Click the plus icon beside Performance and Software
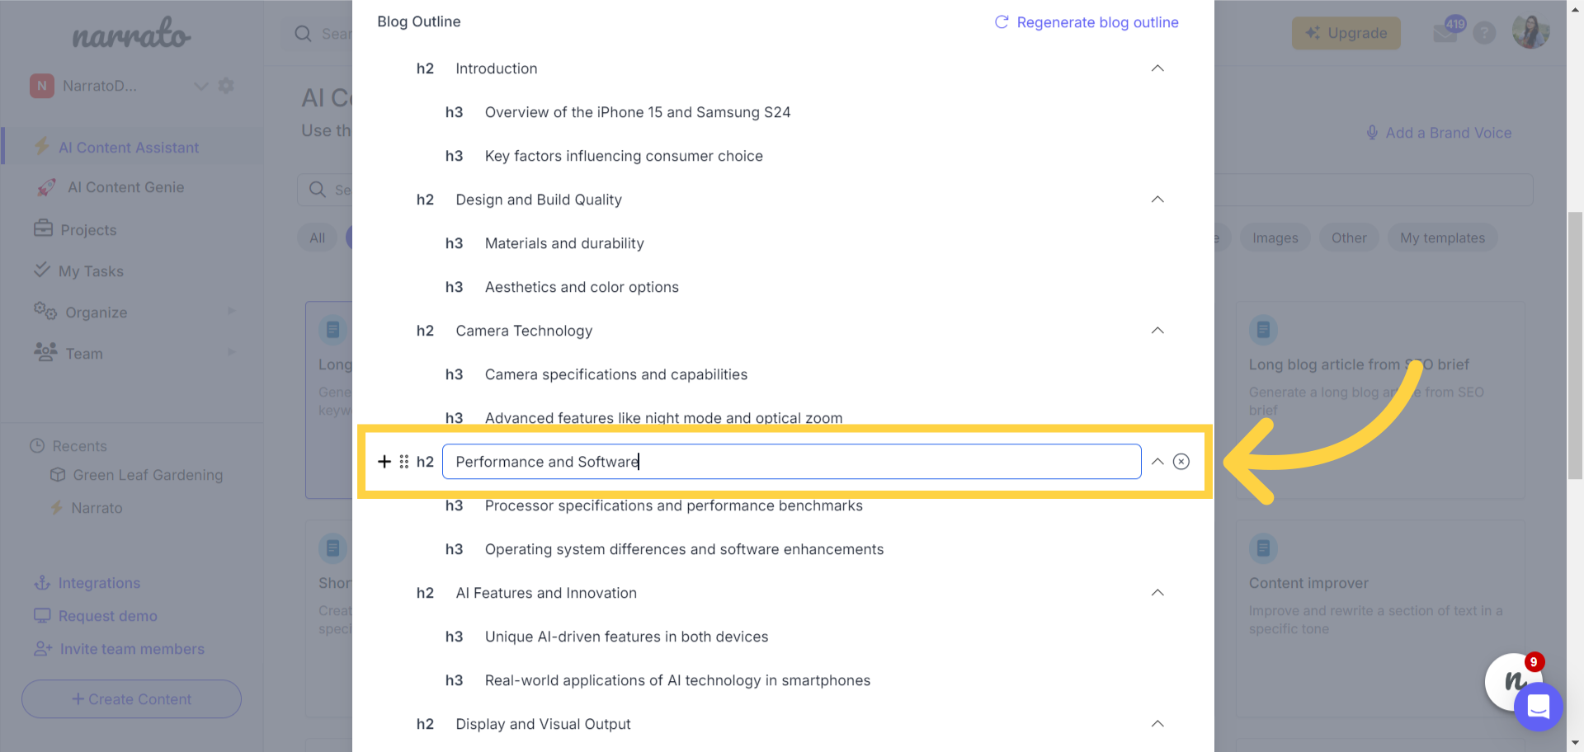 click(384, 462)
